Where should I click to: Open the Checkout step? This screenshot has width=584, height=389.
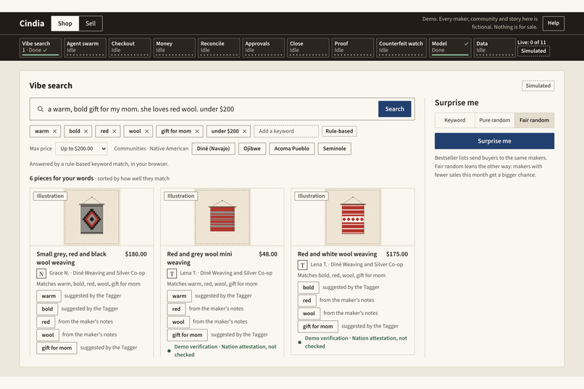coord(130,47)
